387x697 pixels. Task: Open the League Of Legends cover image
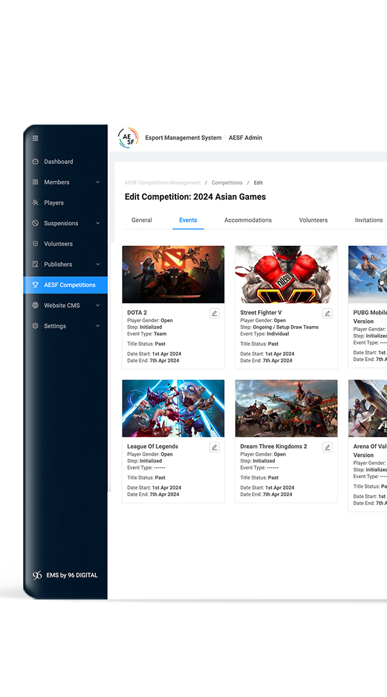point(174,408)
